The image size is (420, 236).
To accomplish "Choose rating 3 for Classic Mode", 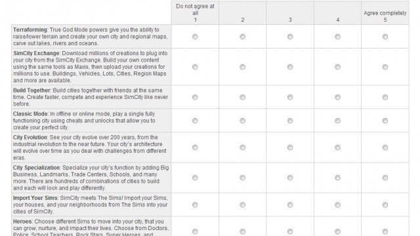I will point(290,121).
